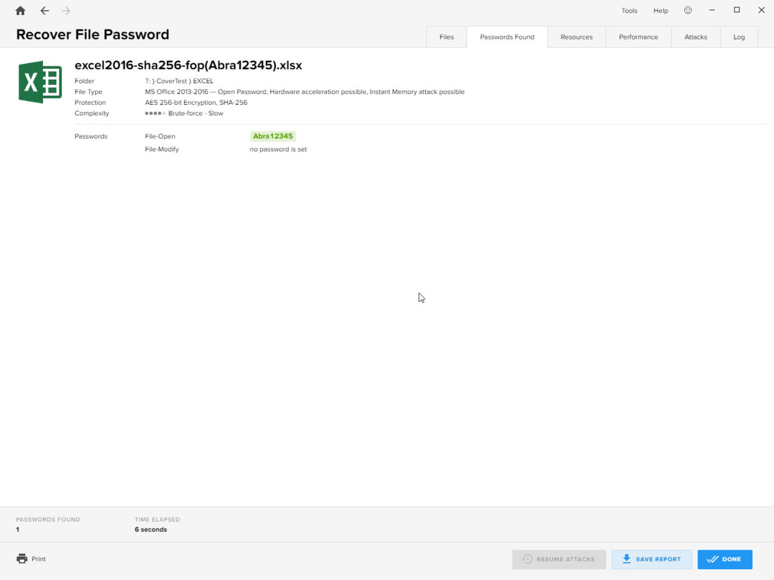
Task: View the Attacks tab
Action: point(696,36)
